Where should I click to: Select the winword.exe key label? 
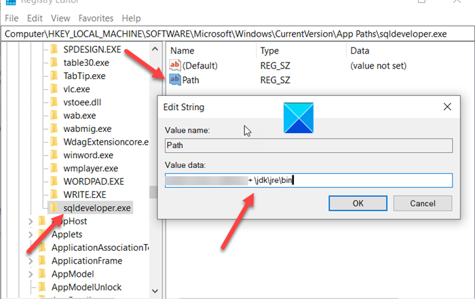pos(88,155)
